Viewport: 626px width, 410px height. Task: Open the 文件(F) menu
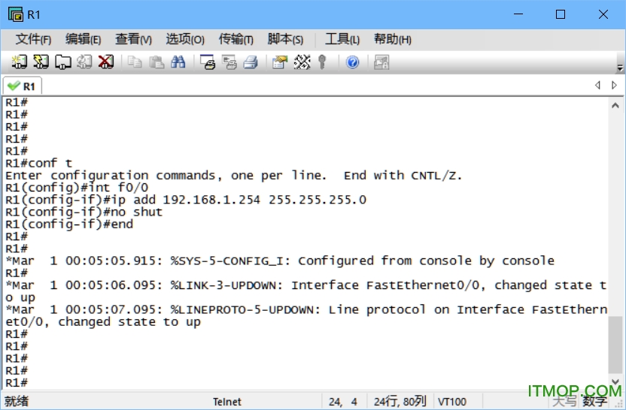coord(34,39)
